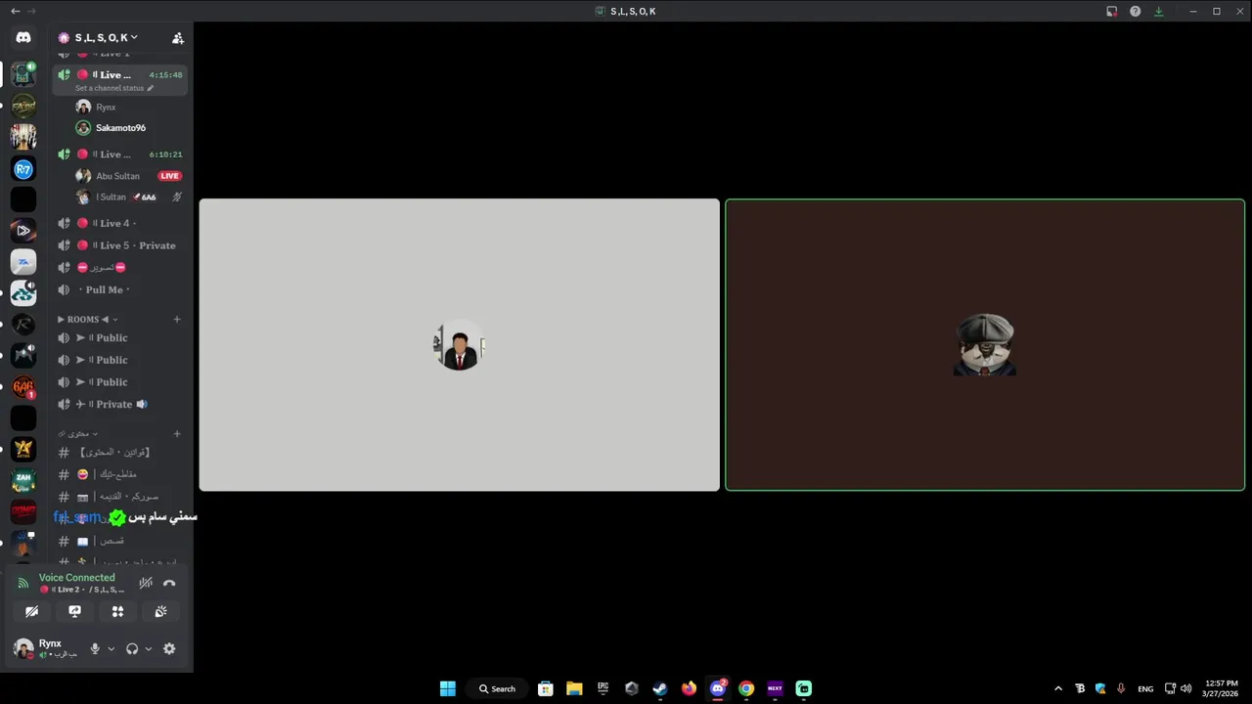The width and height of the screenshot is (1252, 704).
Task: Open Epic Games launcher from taskbar
Action: 604,688
